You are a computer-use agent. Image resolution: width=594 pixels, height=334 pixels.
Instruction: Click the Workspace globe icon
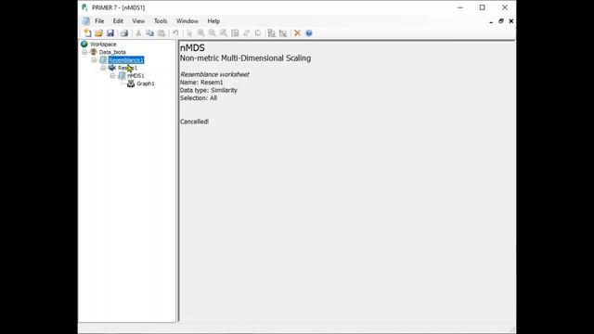[84, 44]
